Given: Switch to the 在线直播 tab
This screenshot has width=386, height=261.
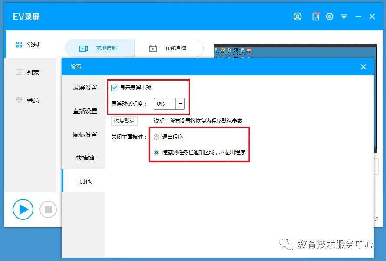Looking at the screenshot, I should (169, 48).
